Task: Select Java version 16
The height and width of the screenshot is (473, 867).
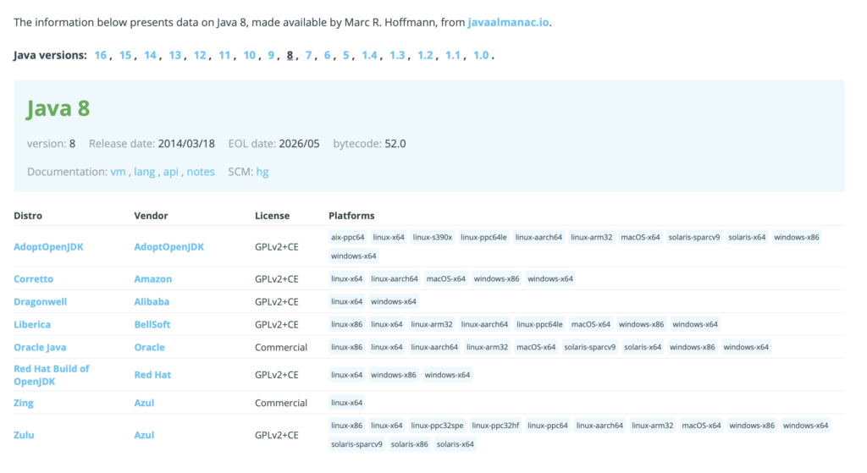Action: click(100, 55)
